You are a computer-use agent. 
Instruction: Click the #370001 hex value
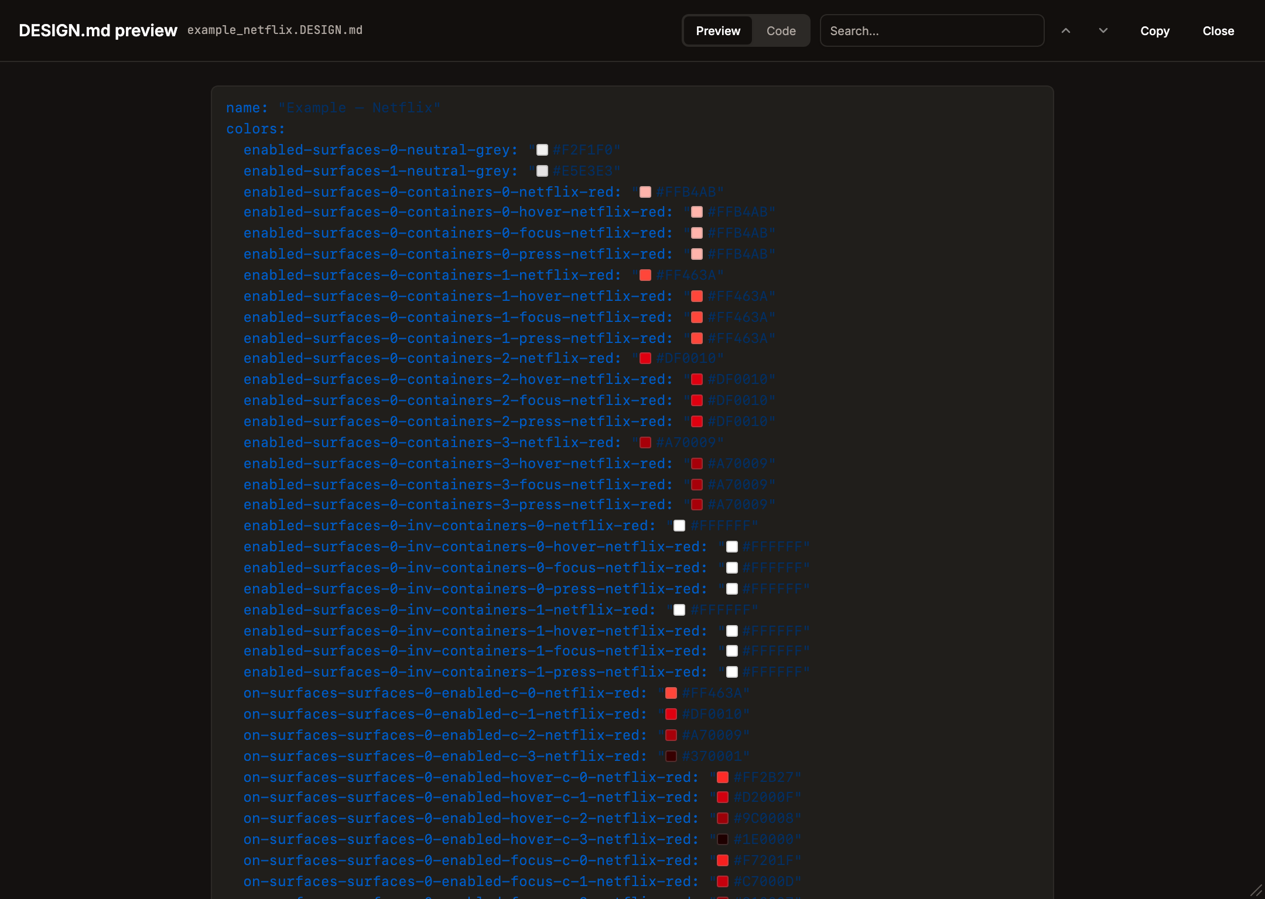pyautogui.click(x=712, y=757)
